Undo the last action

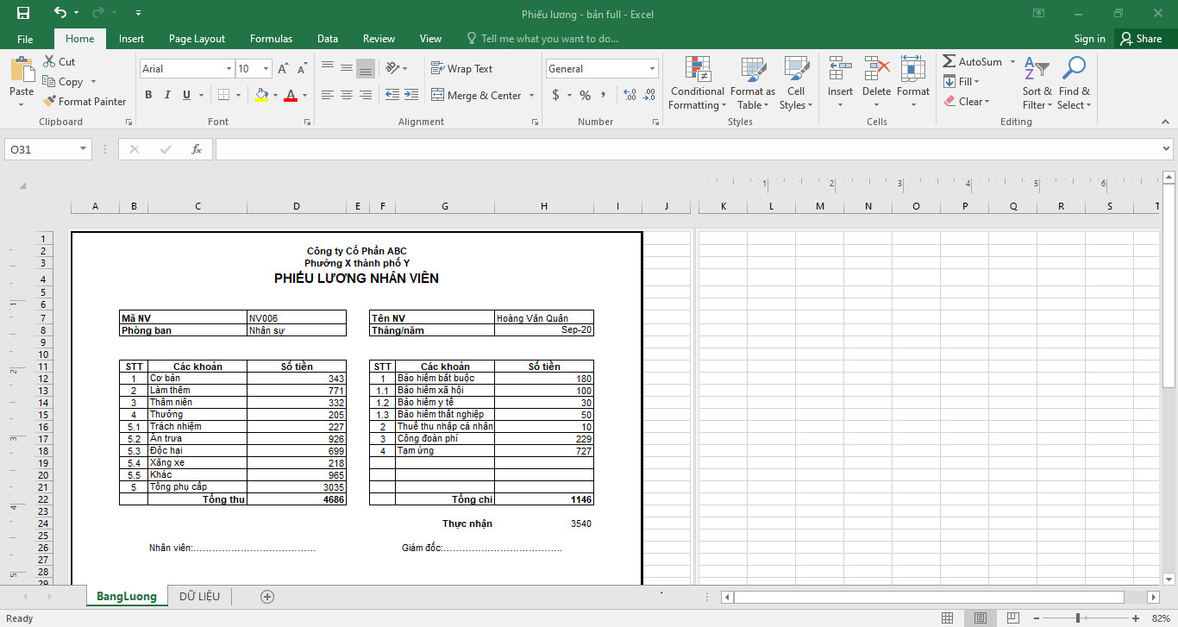pos(60,13)
